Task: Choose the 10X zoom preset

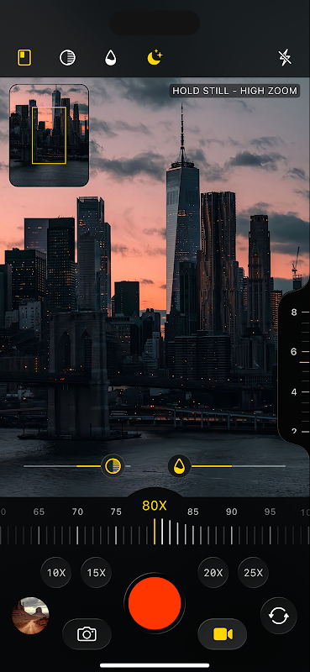Action: pyautogui.click(x=56, y=573)
